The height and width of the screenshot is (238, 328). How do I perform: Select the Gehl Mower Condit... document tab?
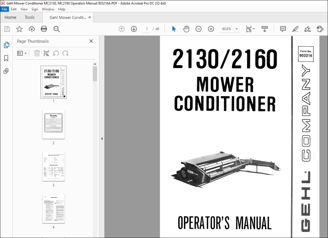pos(68,17)
